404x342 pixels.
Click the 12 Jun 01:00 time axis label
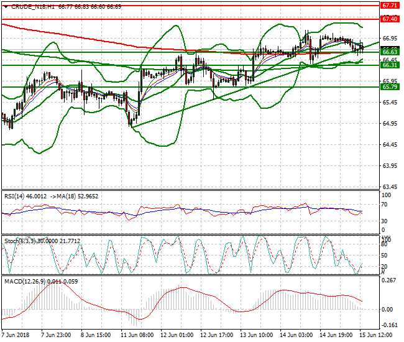coord(177,335)
